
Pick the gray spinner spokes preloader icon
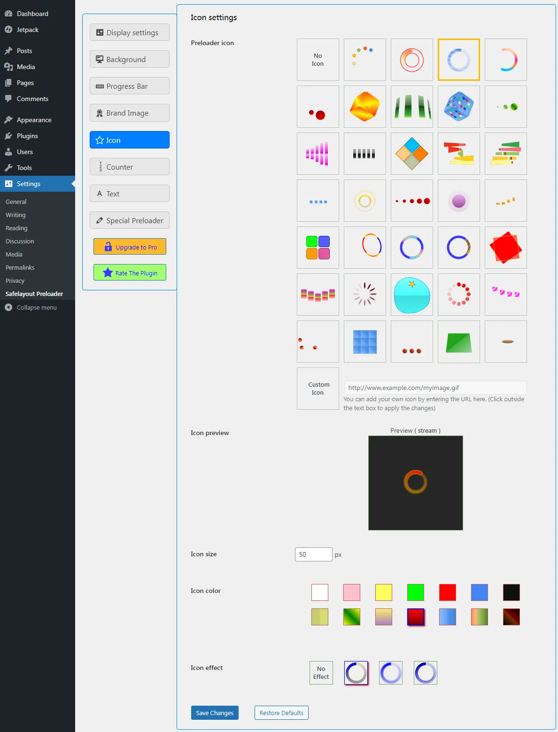(x=365, y=295)
